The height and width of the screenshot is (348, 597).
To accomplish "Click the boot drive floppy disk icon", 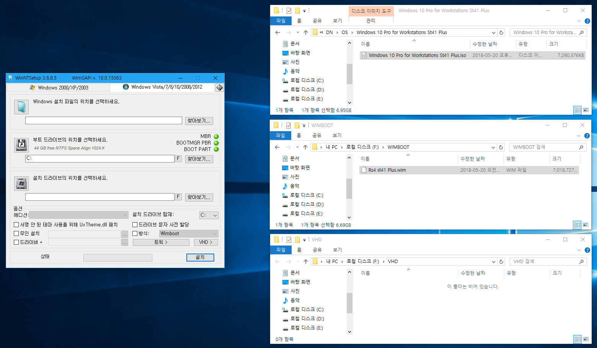I will [x=21, y=145].
